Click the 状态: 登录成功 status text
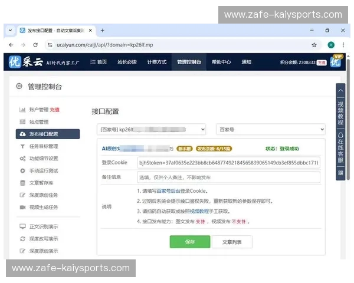This screenshot has height=283, width=354. point(282,149)
